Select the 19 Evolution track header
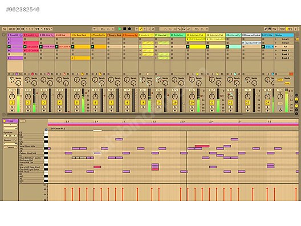The height and width of the screenshot is (226, 301). 178,35
